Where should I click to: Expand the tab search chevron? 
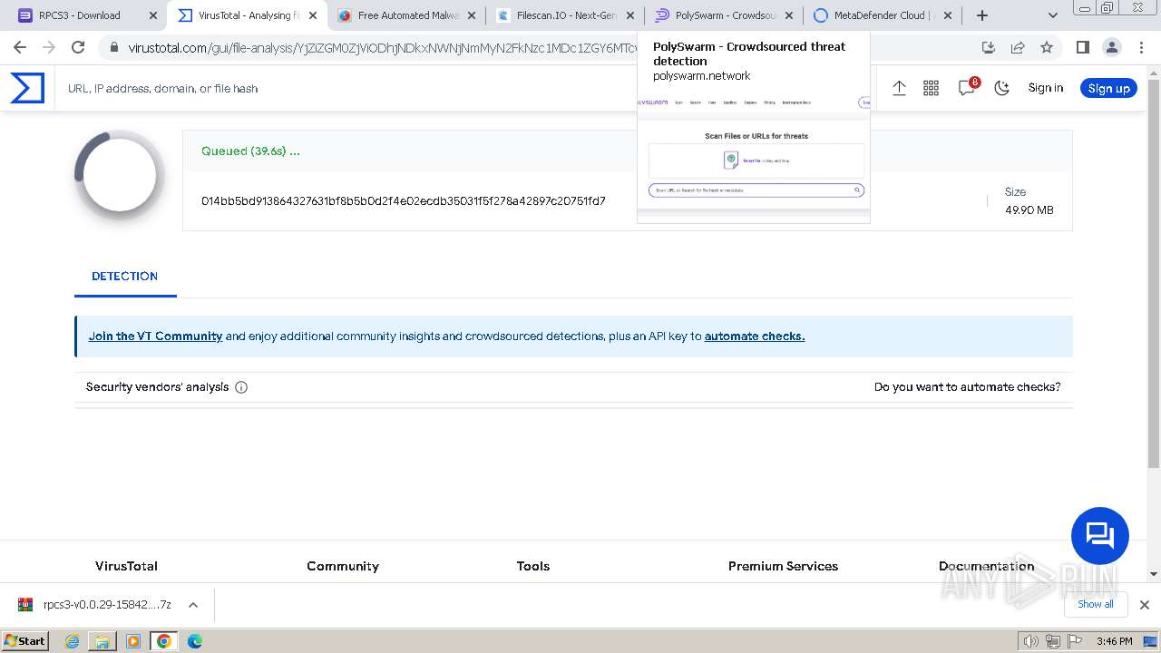click(1053, 15)
